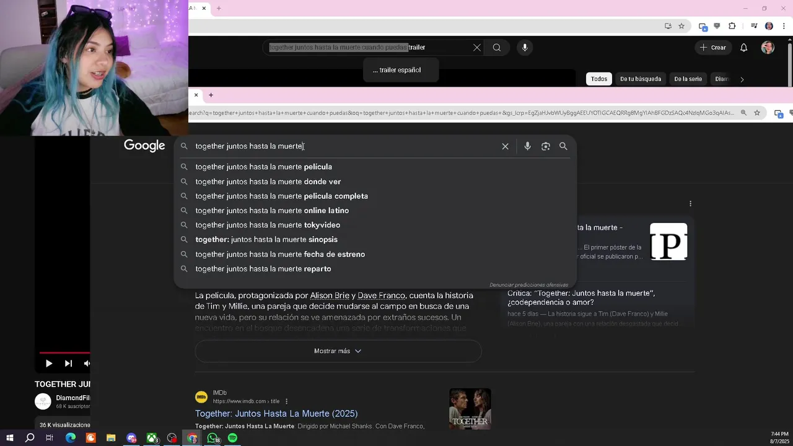Image resolution: width=793 pixels, height=446 pixels.
Task: Click YouTube search magnifier button
Action: [x=496, y=48]
